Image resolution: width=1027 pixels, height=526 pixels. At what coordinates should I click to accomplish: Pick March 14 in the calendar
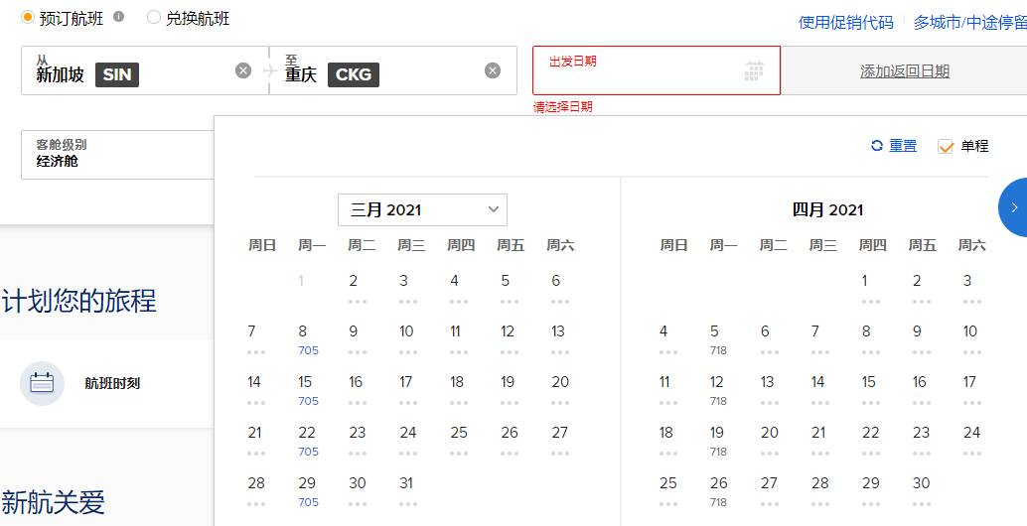click(255, 391)
